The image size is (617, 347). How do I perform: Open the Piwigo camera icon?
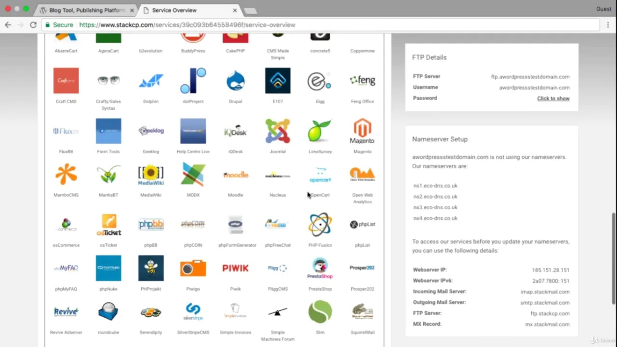[193, 268]
